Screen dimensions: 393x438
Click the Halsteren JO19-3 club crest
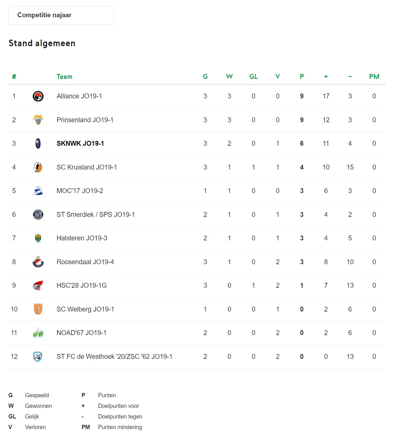click(x=38, y=238)
